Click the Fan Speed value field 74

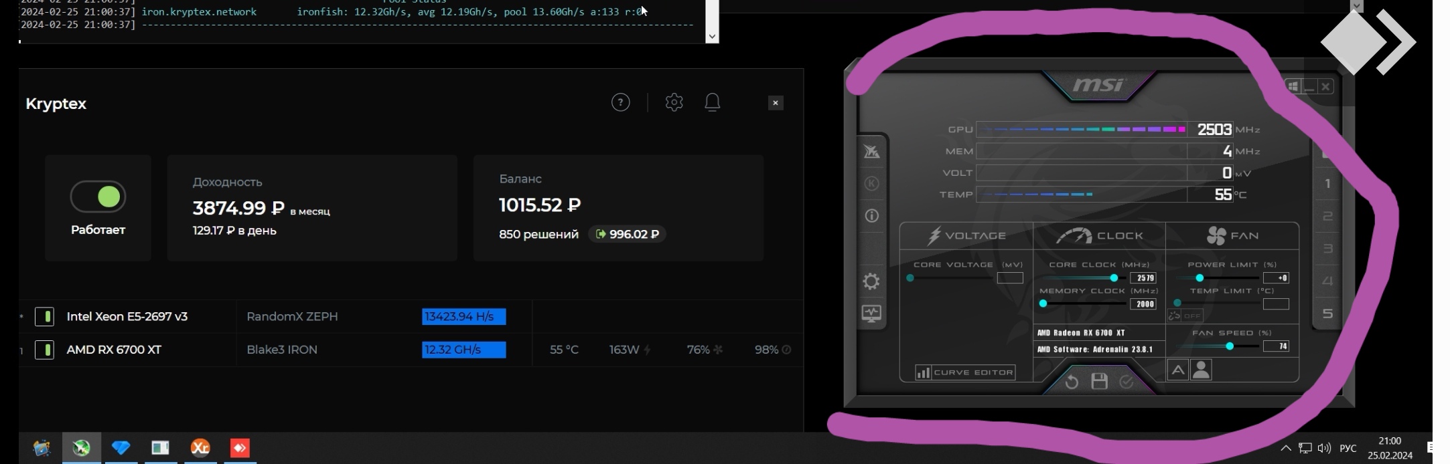(x=1276, y=346)
